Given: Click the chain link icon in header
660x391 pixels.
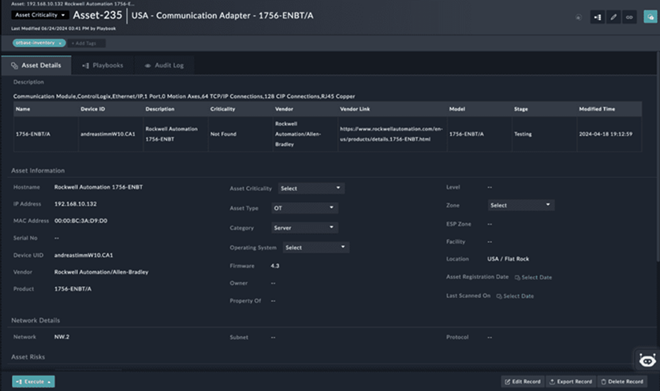Looking at the screenshot, I should pos(629,17).
